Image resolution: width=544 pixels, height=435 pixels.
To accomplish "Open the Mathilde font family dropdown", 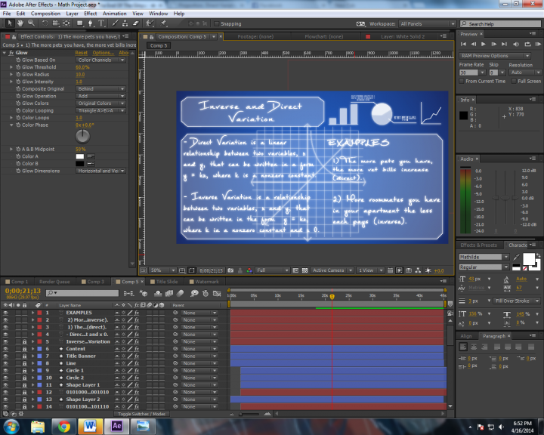I will tap(484, 257).
